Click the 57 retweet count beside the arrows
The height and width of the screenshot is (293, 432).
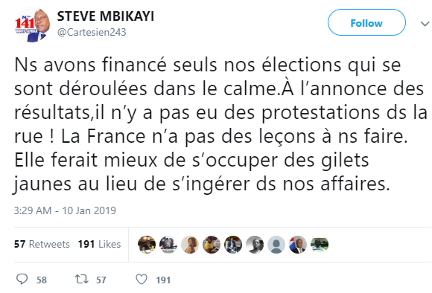pos(101,280)
